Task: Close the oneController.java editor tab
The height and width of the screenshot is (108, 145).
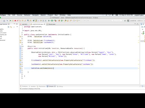Action: click(44, 24)
